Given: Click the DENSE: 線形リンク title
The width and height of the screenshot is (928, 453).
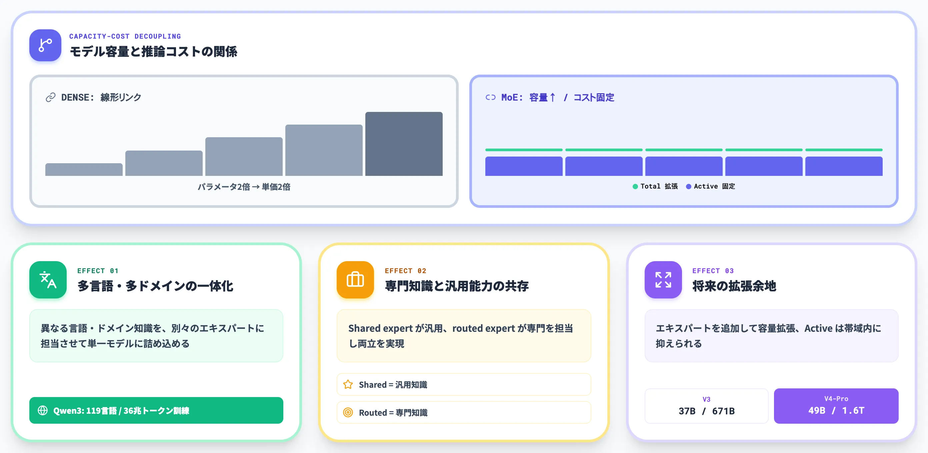Looking at the screenshot, I should (x=101, y=97).
